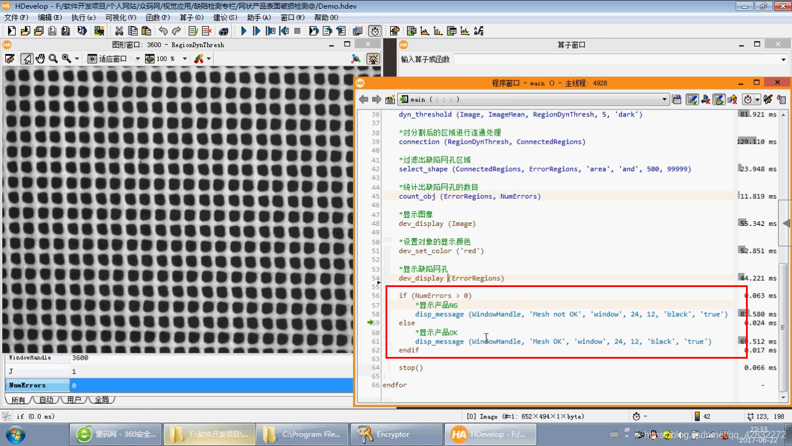Select the WindowHandle variable row

[179, 358]
